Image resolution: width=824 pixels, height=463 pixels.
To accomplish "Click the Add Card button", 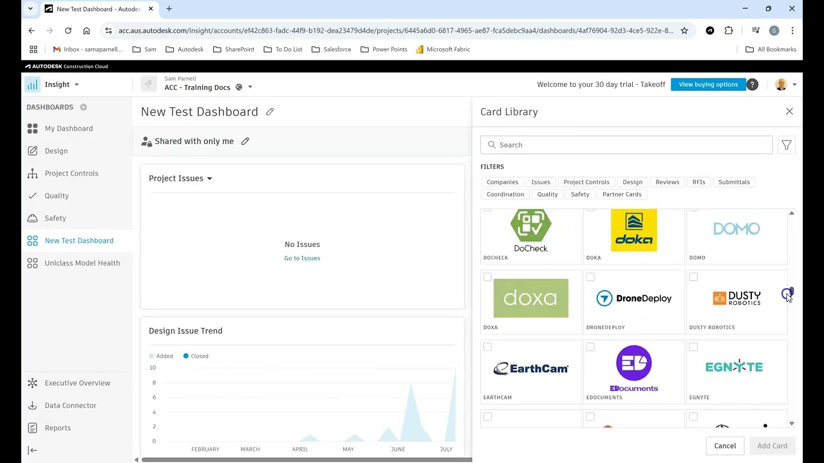I will coord(772,446).
